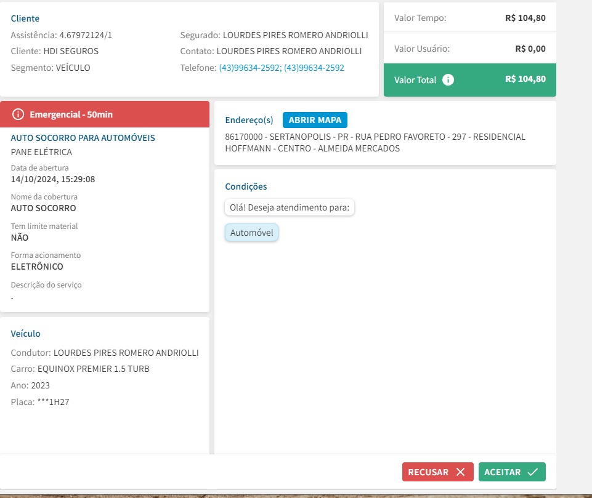592x498 pixels.
Task: Call the first phone number (43)99634-2592
Action: [249, 68]
